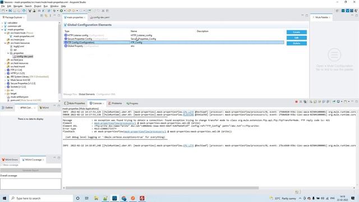
Task: Click the Global Property row icon
Action: click(66, 46)
